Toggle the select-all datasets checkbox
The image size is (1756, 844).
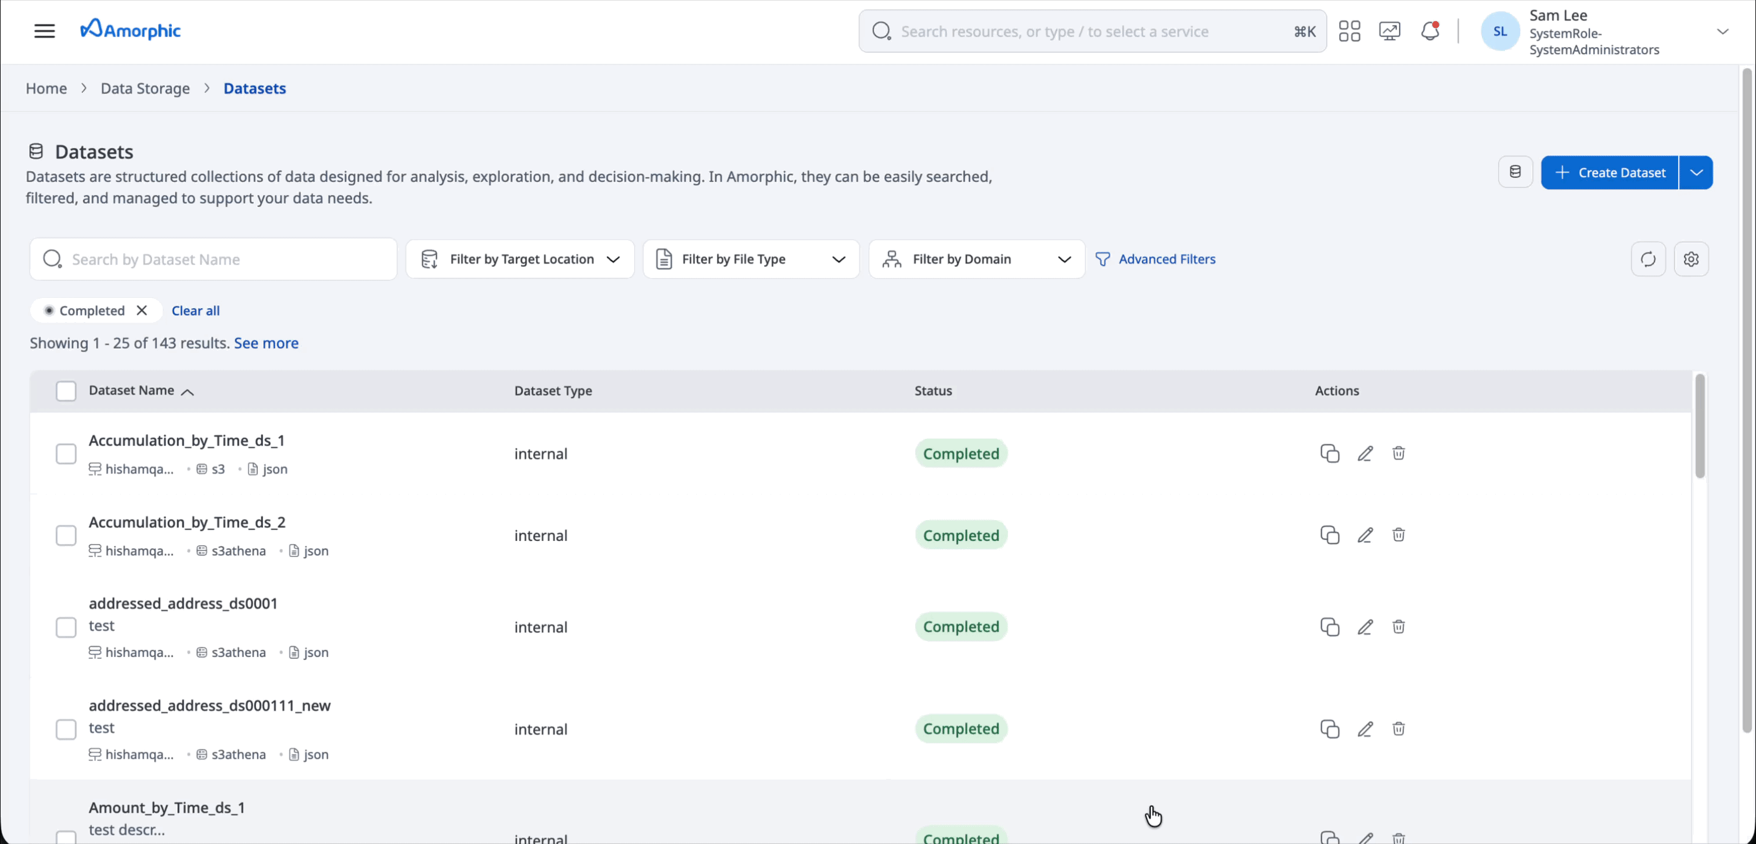point(66,391)
